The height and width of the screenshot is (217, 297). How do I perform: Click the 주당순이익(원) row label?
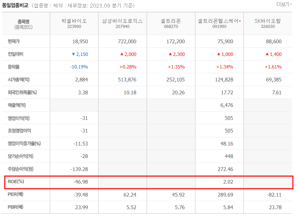20,169
